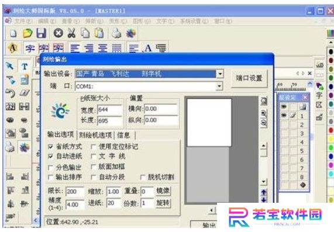334x232 pixels.
Task: Click the 缩放 scale field
Action: coord(113,191)
